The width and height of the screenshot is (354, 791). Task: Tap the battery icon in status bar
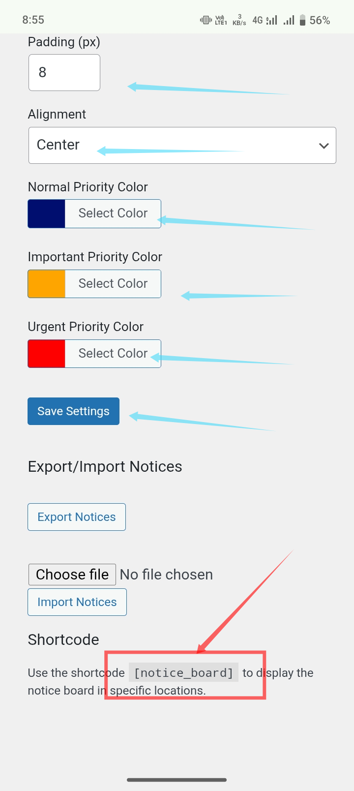point(303,20)
